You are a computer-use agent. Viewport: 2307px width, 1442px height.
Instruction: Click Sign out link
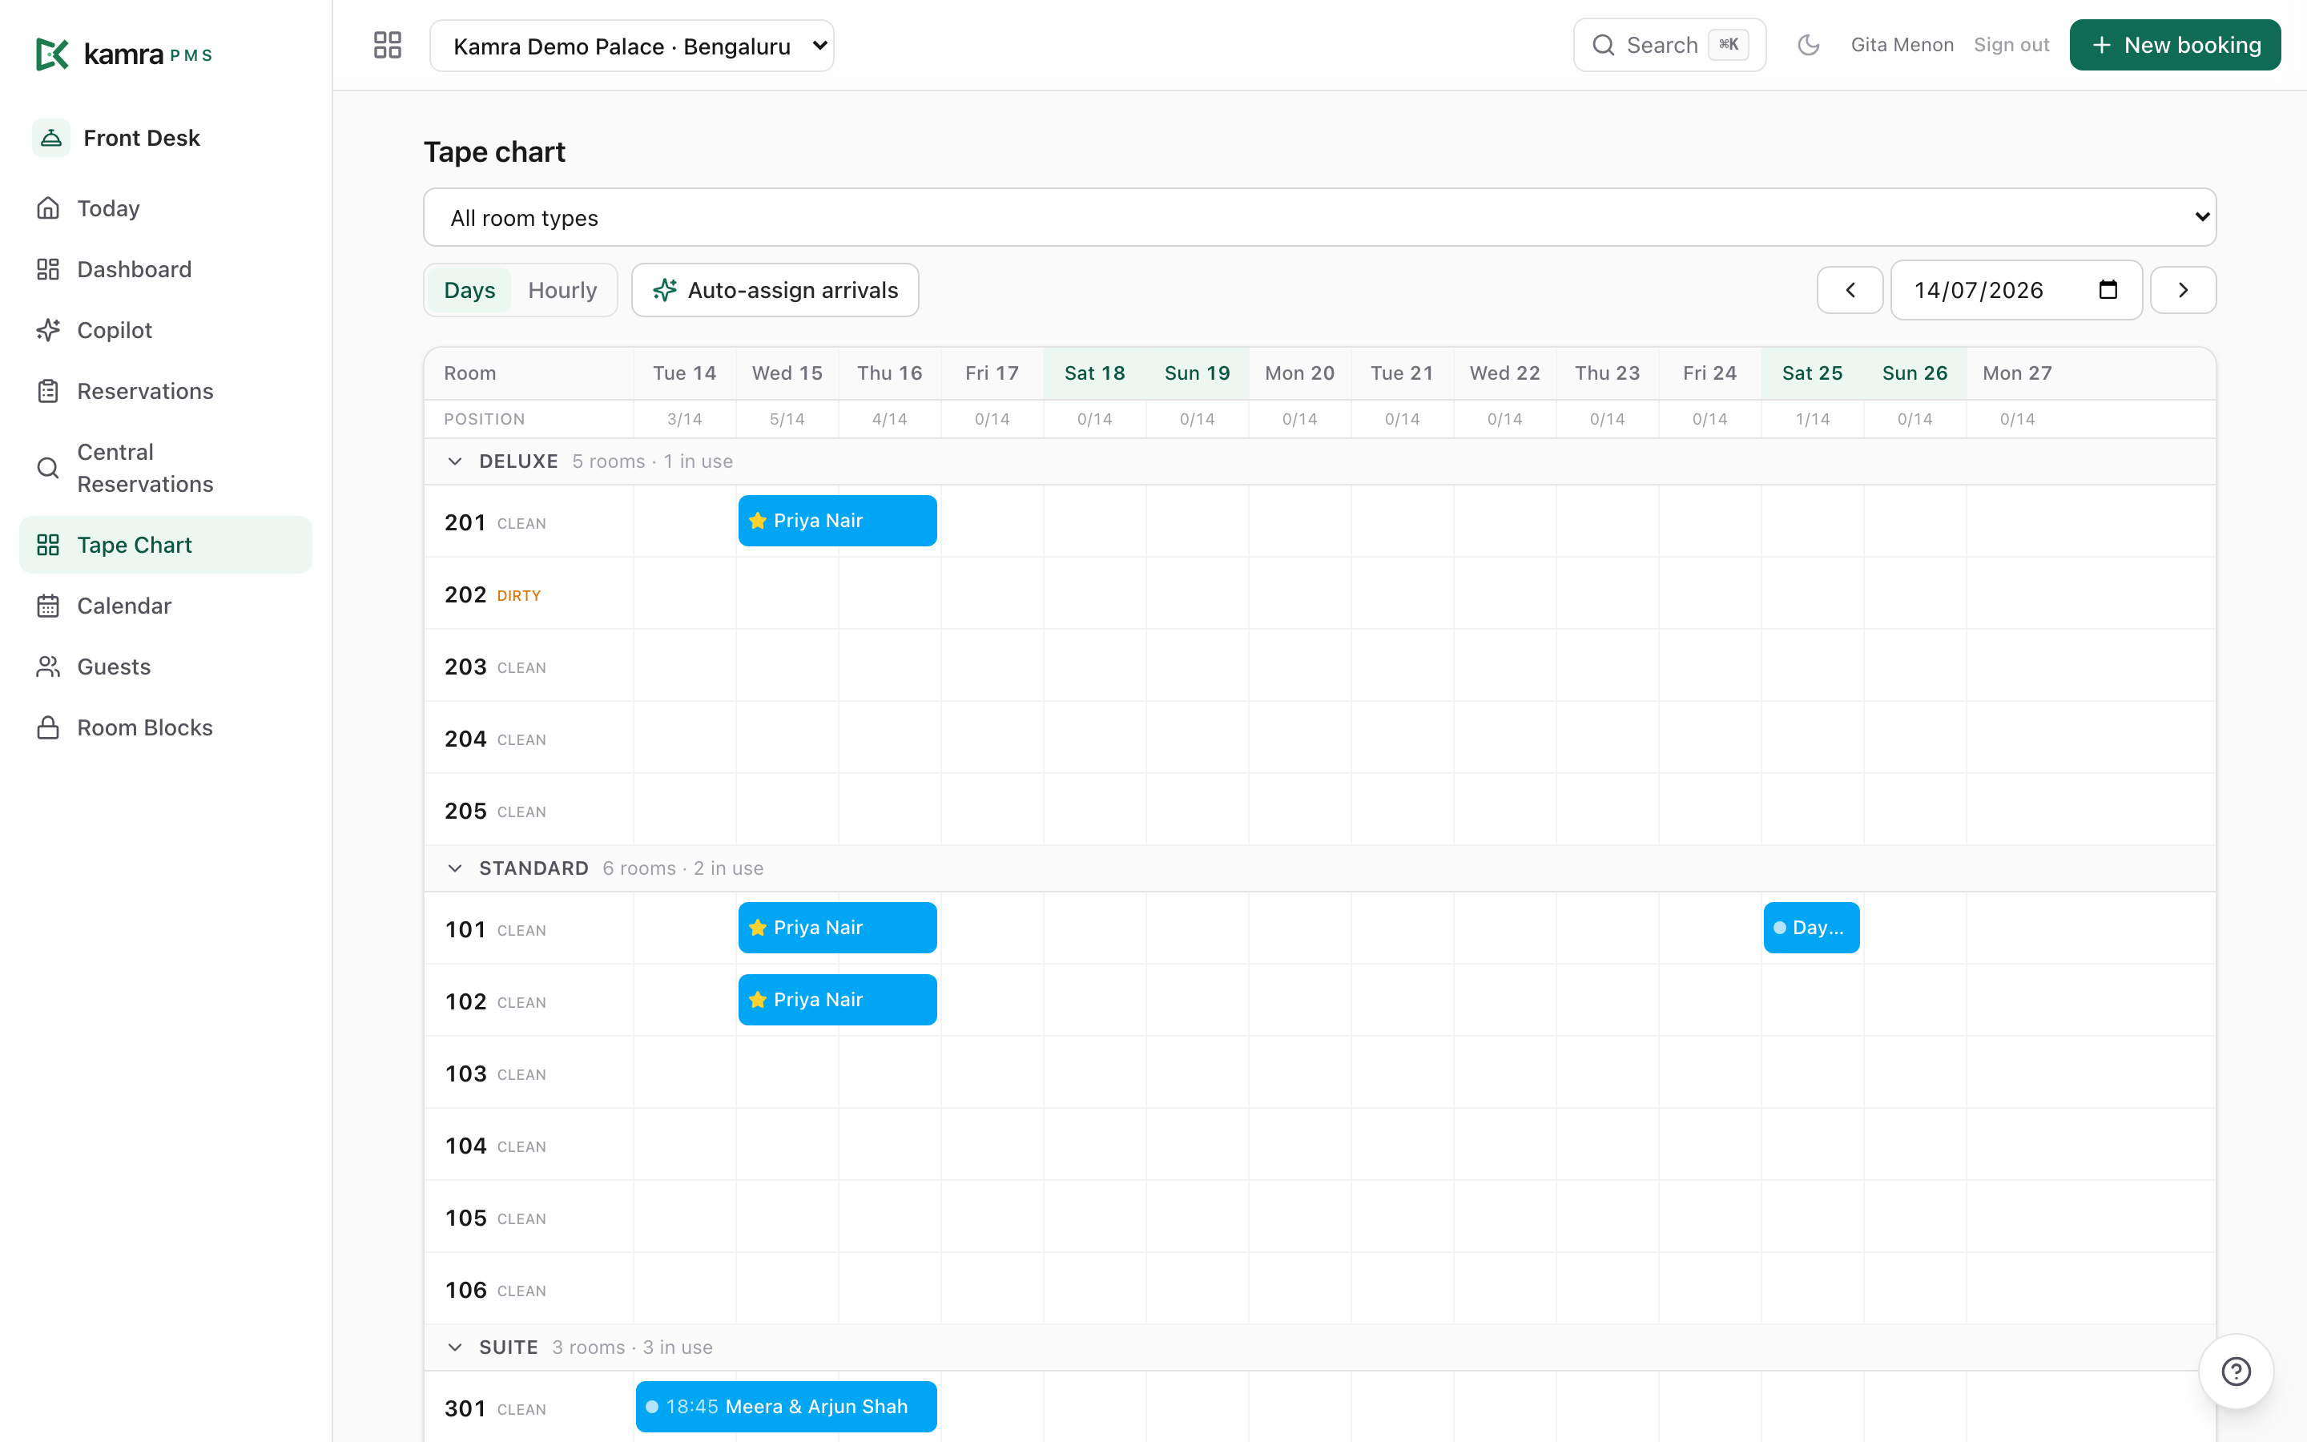pos(2011,45)
